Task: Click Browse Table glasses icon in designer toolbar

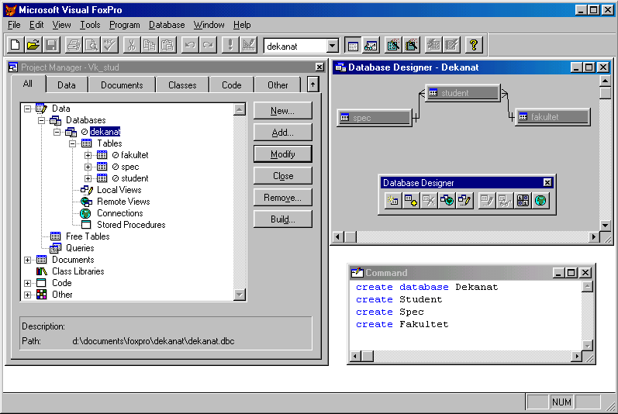Action: 505,201
